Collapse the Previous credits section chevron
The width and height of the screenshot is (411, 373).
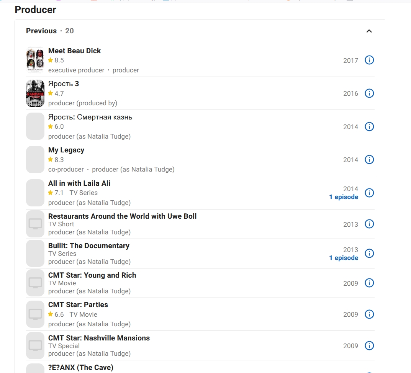pyautogui.click(x=369, y=31)
